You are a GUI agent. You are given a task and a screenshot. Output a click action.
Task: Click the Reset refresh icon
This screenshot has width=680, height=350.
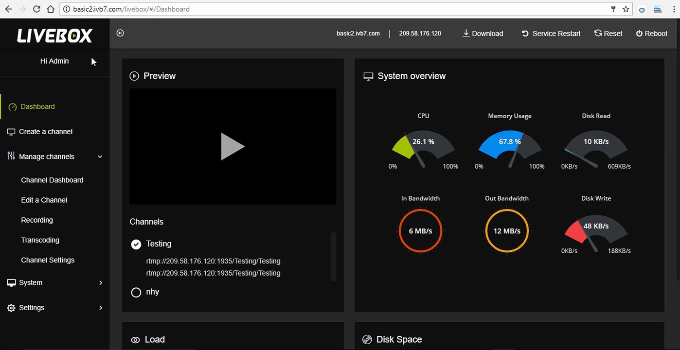point(598,33)
